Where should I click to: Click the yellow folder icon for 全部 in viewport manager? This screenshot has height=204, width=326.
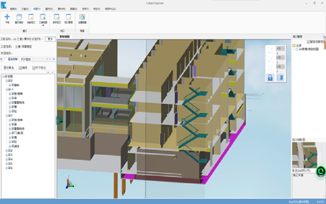[x=294, y=45]
